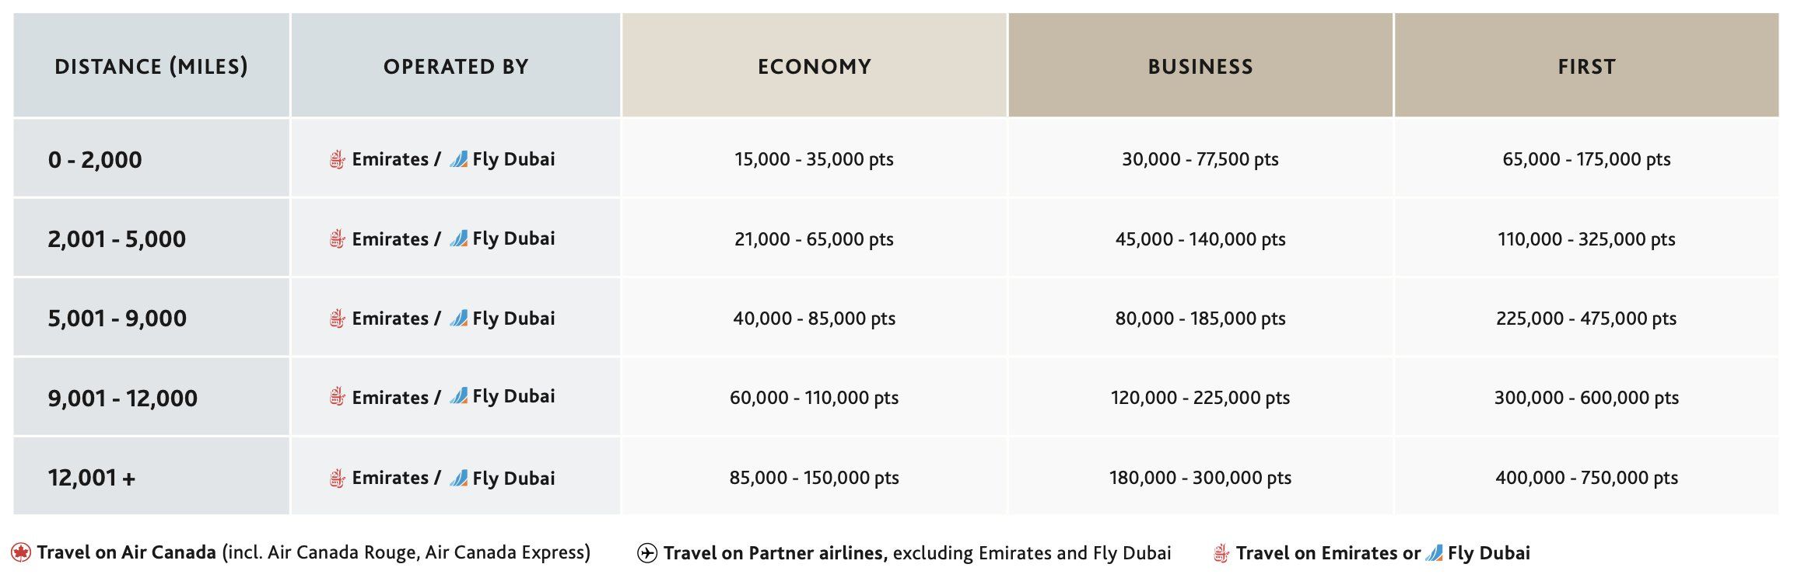Screen dimensions: 1794x578
Task: Click the Travel on Air Canada legend text
Action: tap(126, 553)
